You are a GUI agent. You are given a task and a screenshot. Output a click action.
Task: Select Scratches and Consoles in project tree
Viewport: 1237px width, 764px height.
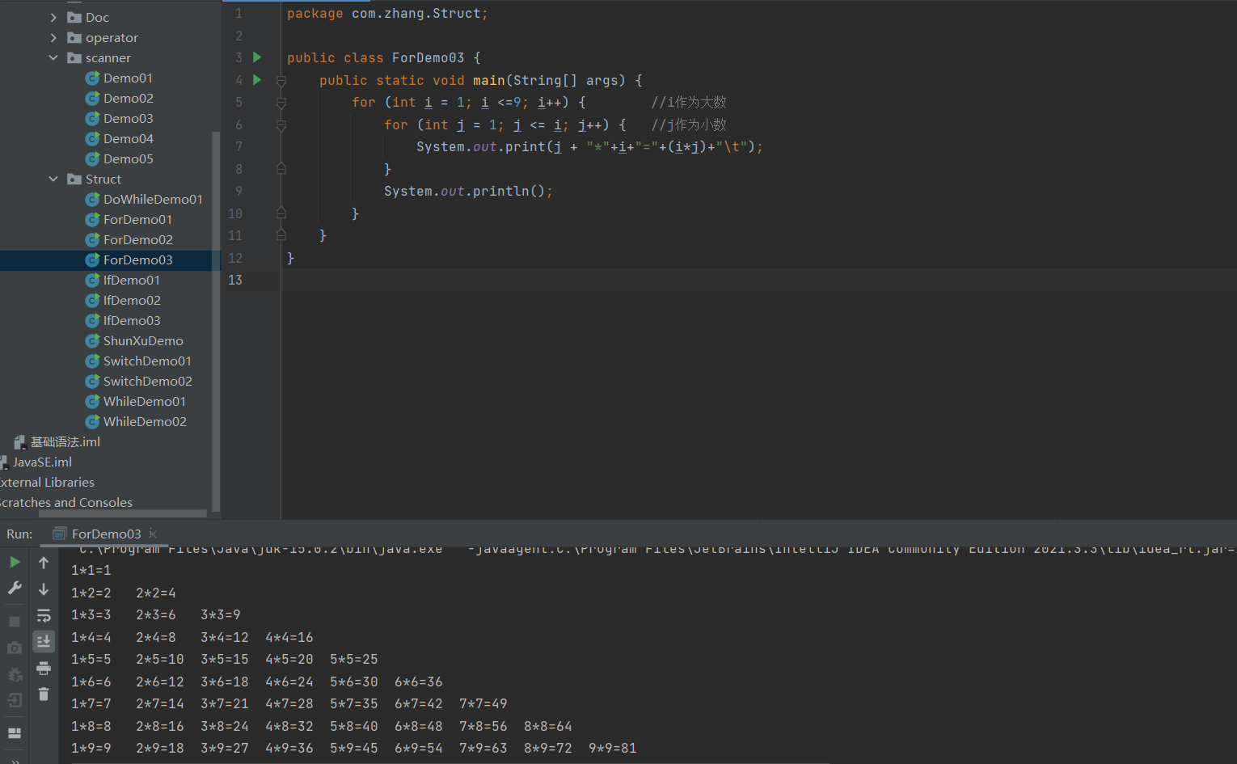pos(66,502)
